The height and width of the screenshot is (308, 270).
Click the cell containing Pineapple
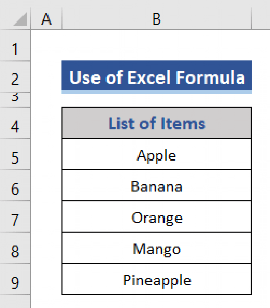[156, 279]
